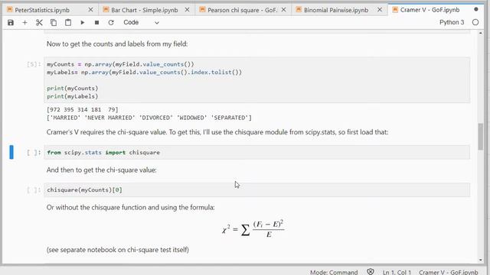490x275 pixels.
Task: Click the Python 3 kernel name
Action: pos(452,22)
